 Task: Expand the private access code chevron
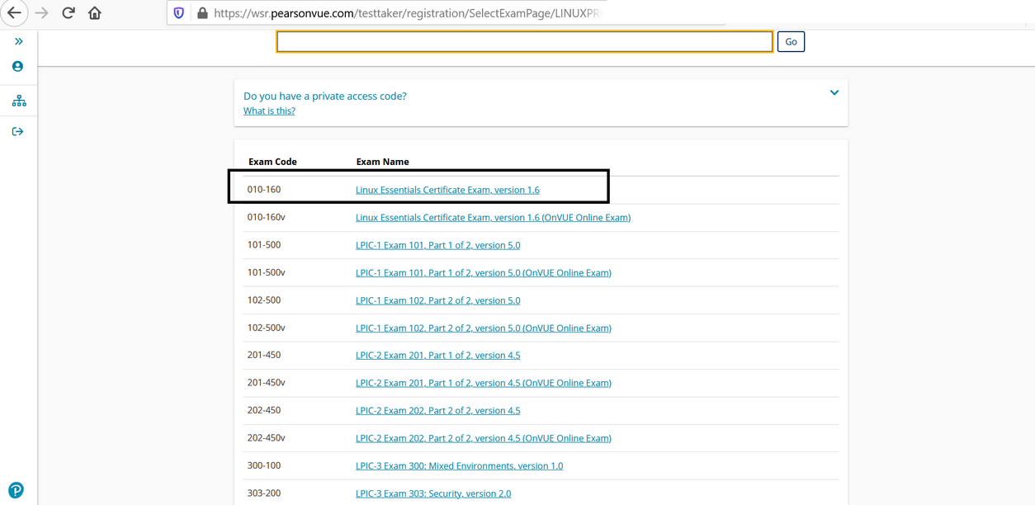pos(834,92)
